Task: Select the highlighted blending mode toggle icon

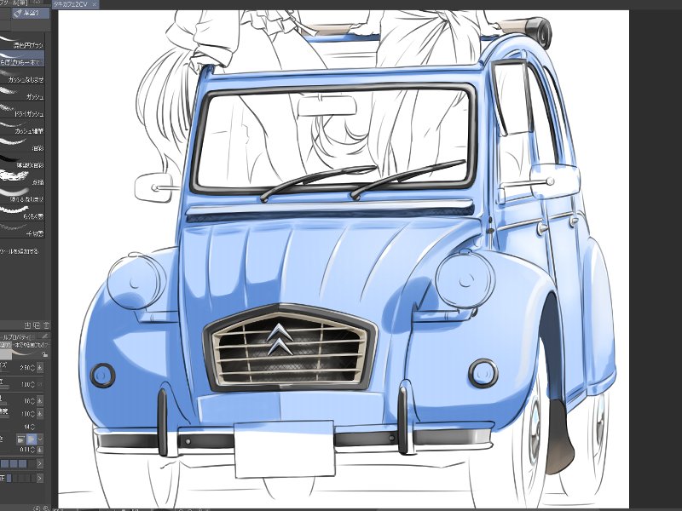Action: point(31,439)
